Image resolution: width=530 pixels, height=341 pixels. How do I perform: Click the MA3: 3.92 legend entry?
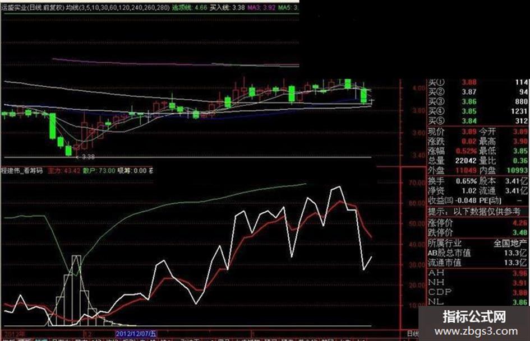coord(261,7)
